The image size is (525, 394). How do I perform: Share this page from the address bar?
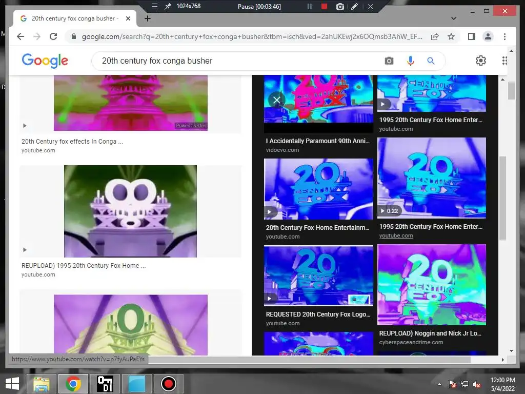pyautogui.click(x=435, y=36)
